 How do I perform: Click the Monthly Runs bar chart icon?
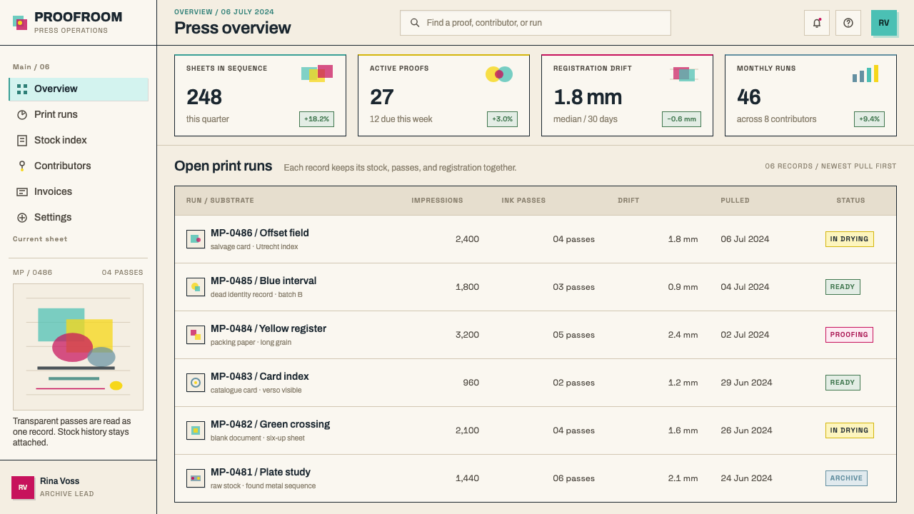coord(865,74)
